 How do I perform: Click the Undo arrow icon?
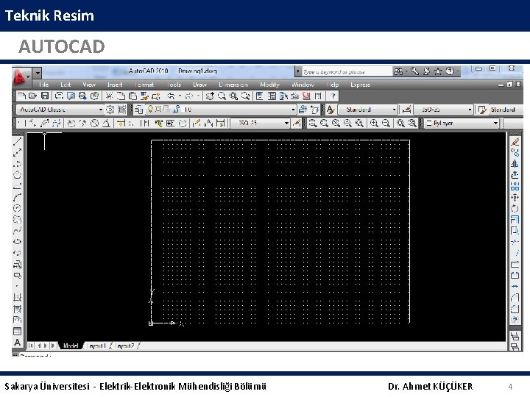tap(171, 96)
